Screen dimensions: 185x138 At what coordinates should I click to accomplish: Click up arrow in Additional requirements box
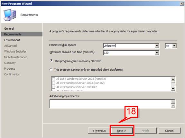(173, 102)
